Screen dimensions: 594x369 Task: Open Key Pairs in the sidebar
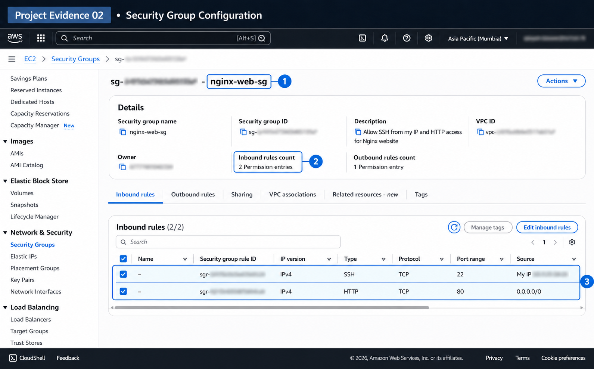[x=22, y=280]
